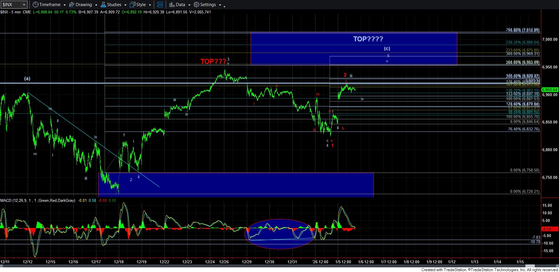Click the Style overlapping-squares icon

tap(132, 5)
